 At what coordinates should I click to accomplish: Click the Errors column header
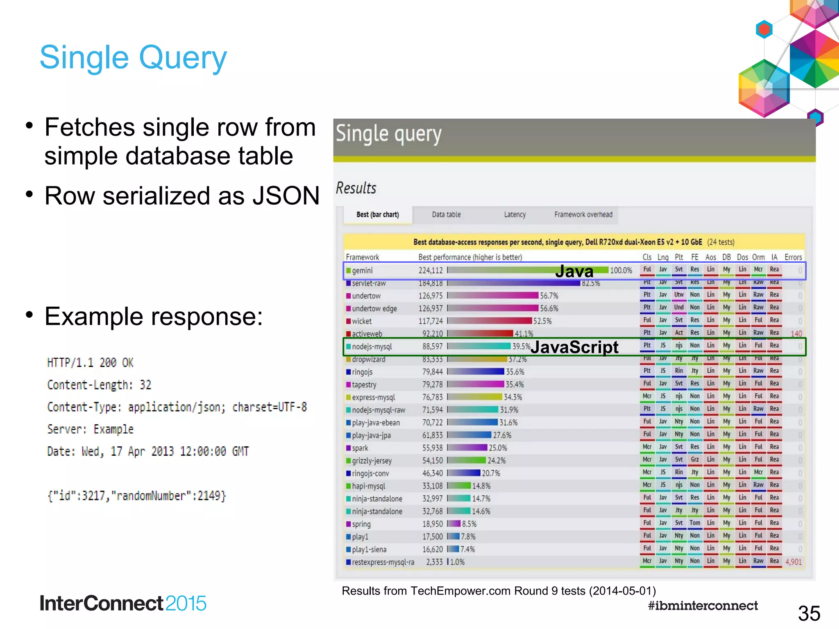793,257
